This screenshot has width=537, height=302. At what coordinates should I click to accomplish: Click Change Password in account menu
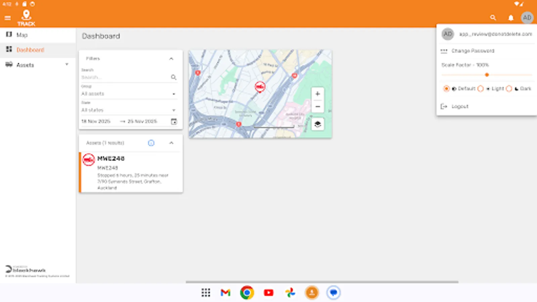473,51
